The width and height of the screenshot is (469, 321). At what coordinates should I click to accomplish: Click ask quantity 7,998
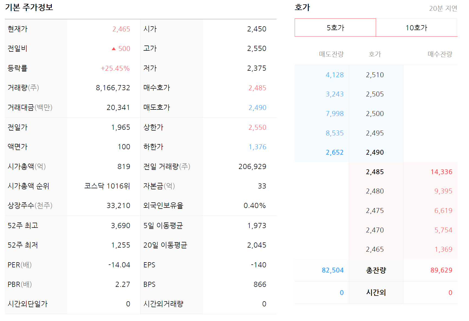(335, 114)
